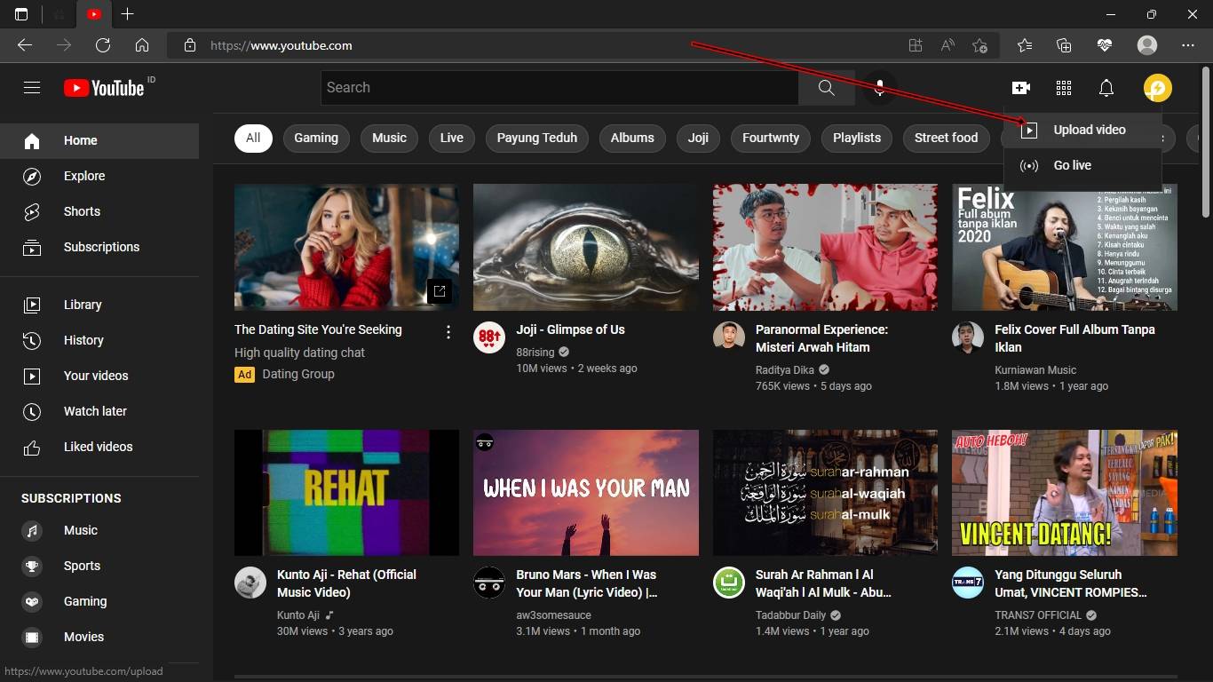Select the All filter chip

[x=253, y=138]
